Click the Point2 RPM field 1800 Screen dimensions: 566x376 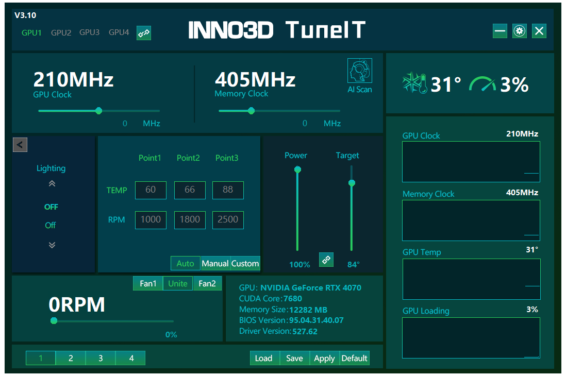[x=190, y=220]
